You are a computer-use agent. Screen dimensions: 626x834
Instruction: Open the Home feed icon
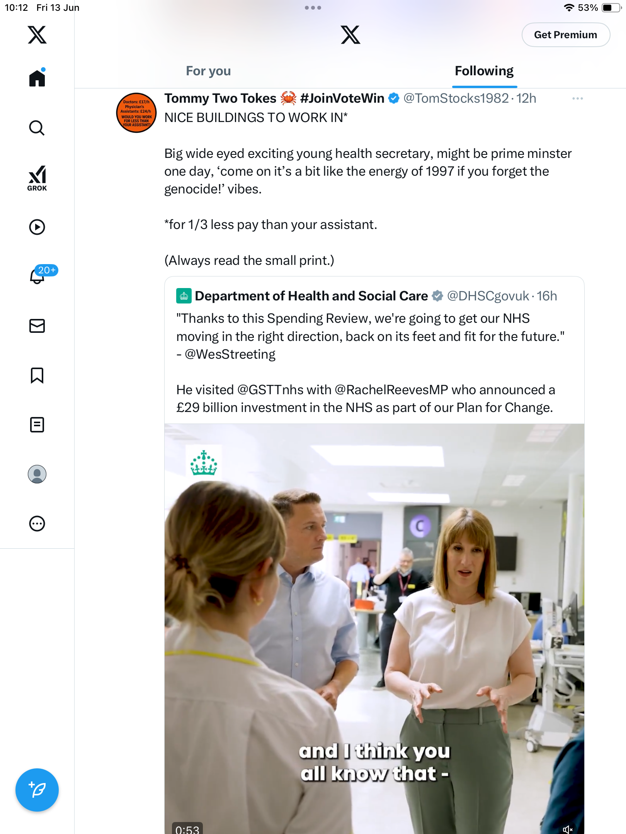[x=37, y=78]
